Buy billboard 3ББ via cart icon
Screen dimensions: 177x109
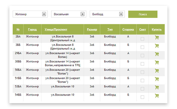[x=157, y=46]
